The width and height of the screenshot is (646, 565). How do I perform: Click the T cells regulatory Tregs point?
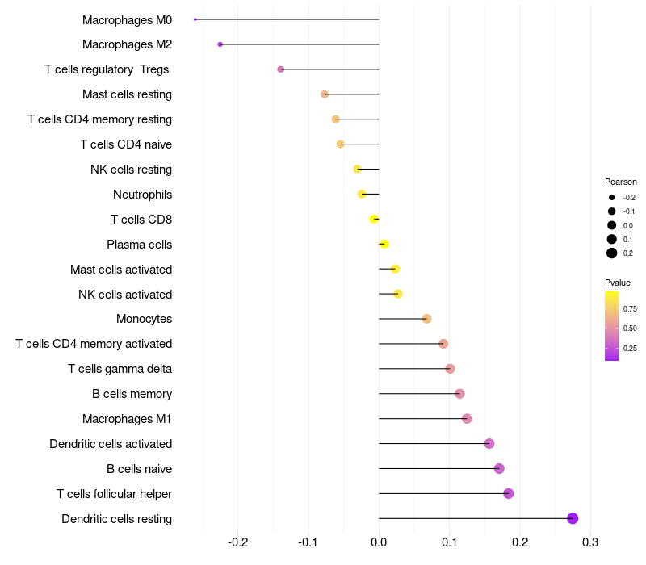280,69
